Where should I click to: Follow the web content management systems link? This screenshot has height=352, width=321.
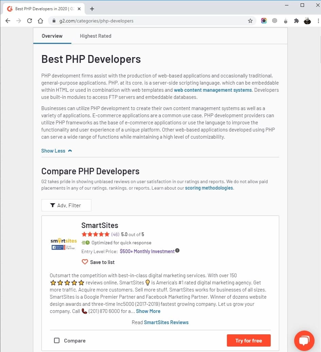[x=213, y=90]
